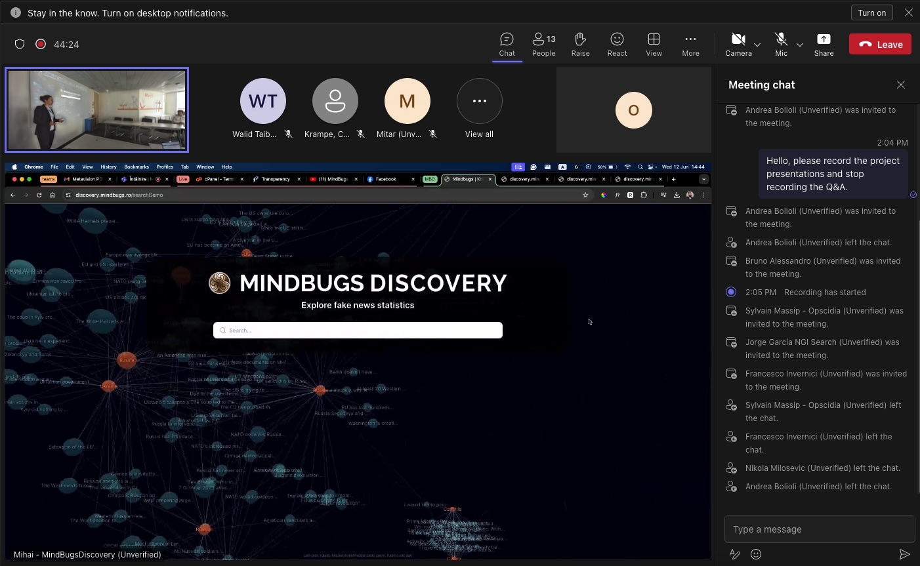Open the History menu in shared Chrome
The width and height of the screenshot is (920, 566).
[x=108, y=167]
